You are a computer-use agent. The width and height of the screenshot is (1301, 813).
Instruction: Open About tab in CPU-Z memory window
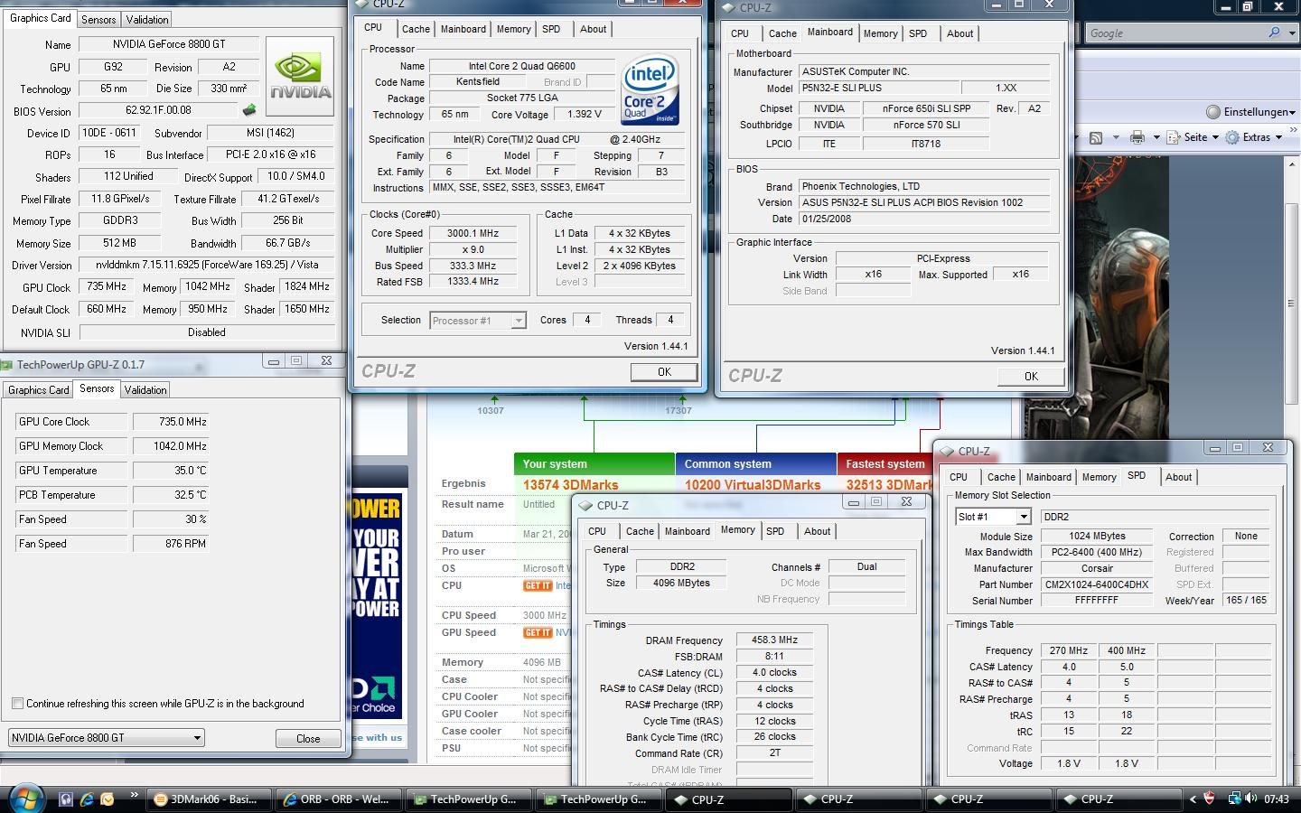point(817,531)
